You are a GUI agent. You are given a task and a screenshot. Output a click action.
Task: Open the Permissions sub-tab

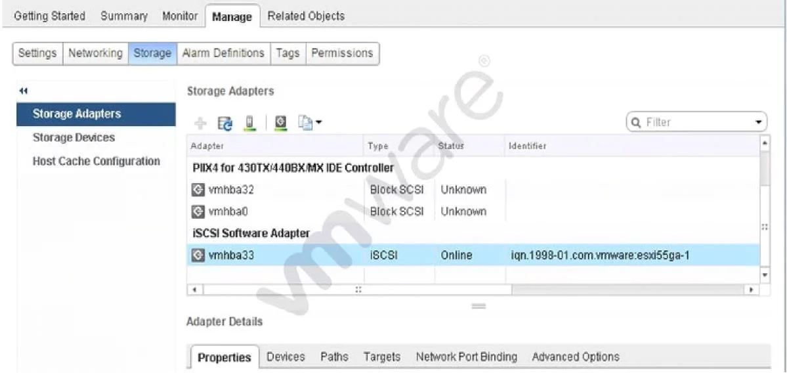click(x=343, y=53)
